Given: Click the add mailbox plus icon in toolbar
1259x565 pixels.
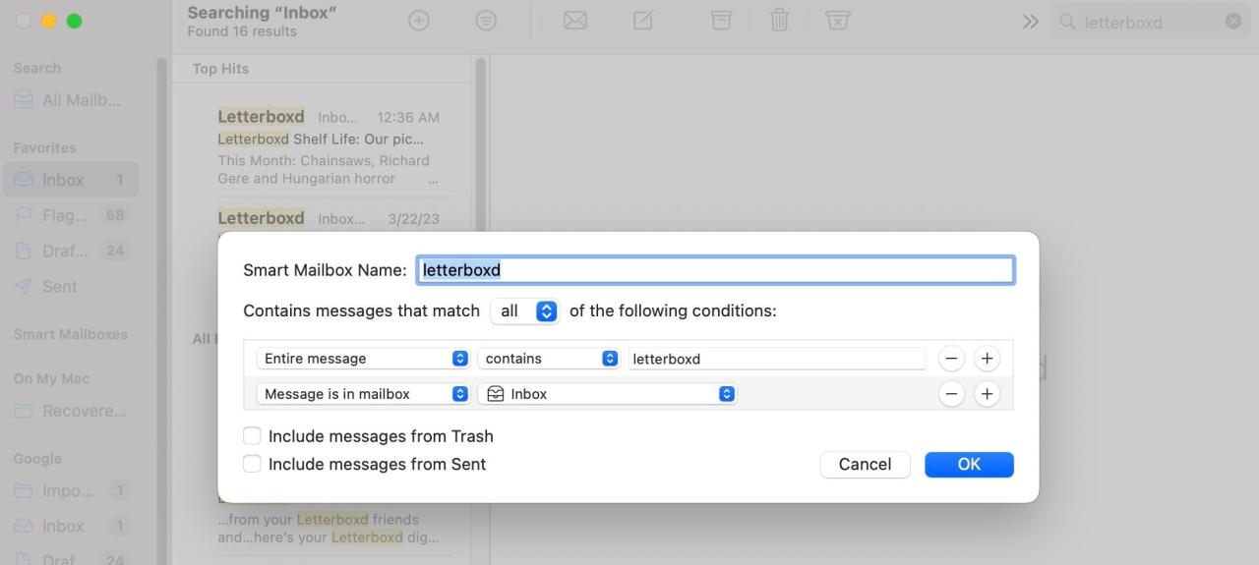Looking at the screenshot, I should (x=419, y=21).
